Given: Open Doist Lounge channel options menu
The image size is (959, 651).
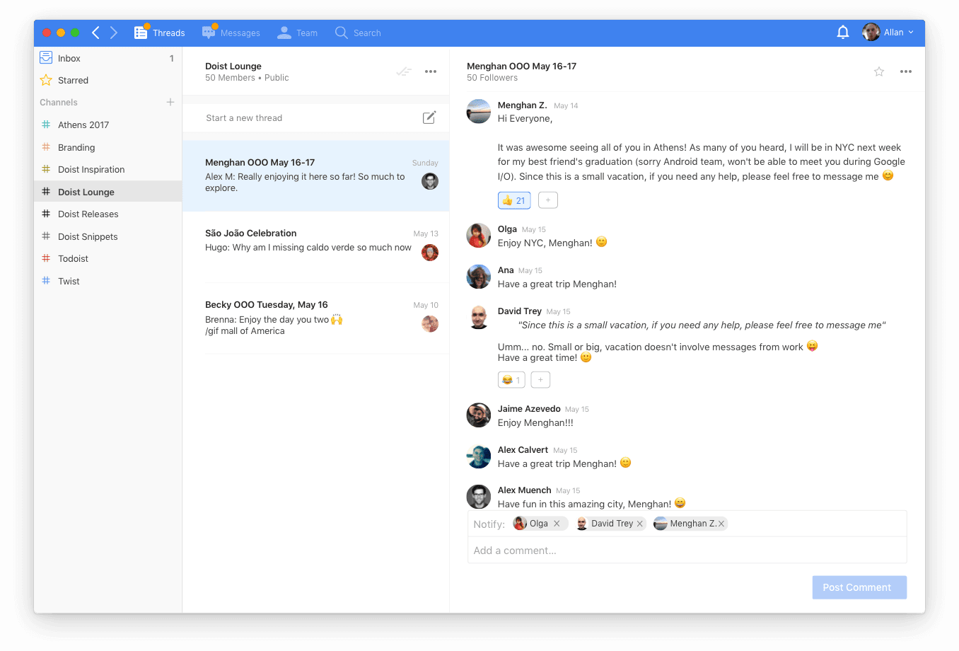Looking at the screenshot, I should pos(431,71).
